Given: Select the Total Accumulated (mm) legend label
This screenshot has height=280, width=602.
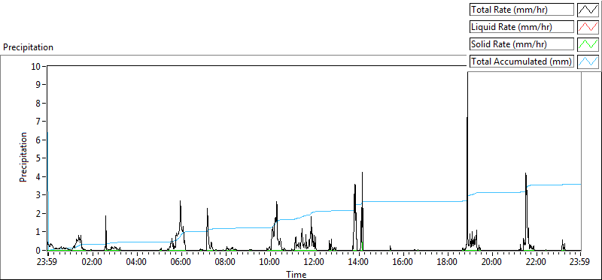Looking at the screenshot, I should pyautogui.click(x=521, y=62).
